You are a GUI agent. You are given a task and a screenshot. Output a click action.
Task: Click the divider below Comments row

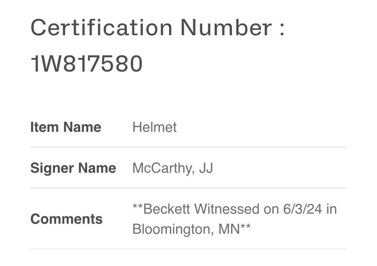pyautogui.click(x=188, y=249)
